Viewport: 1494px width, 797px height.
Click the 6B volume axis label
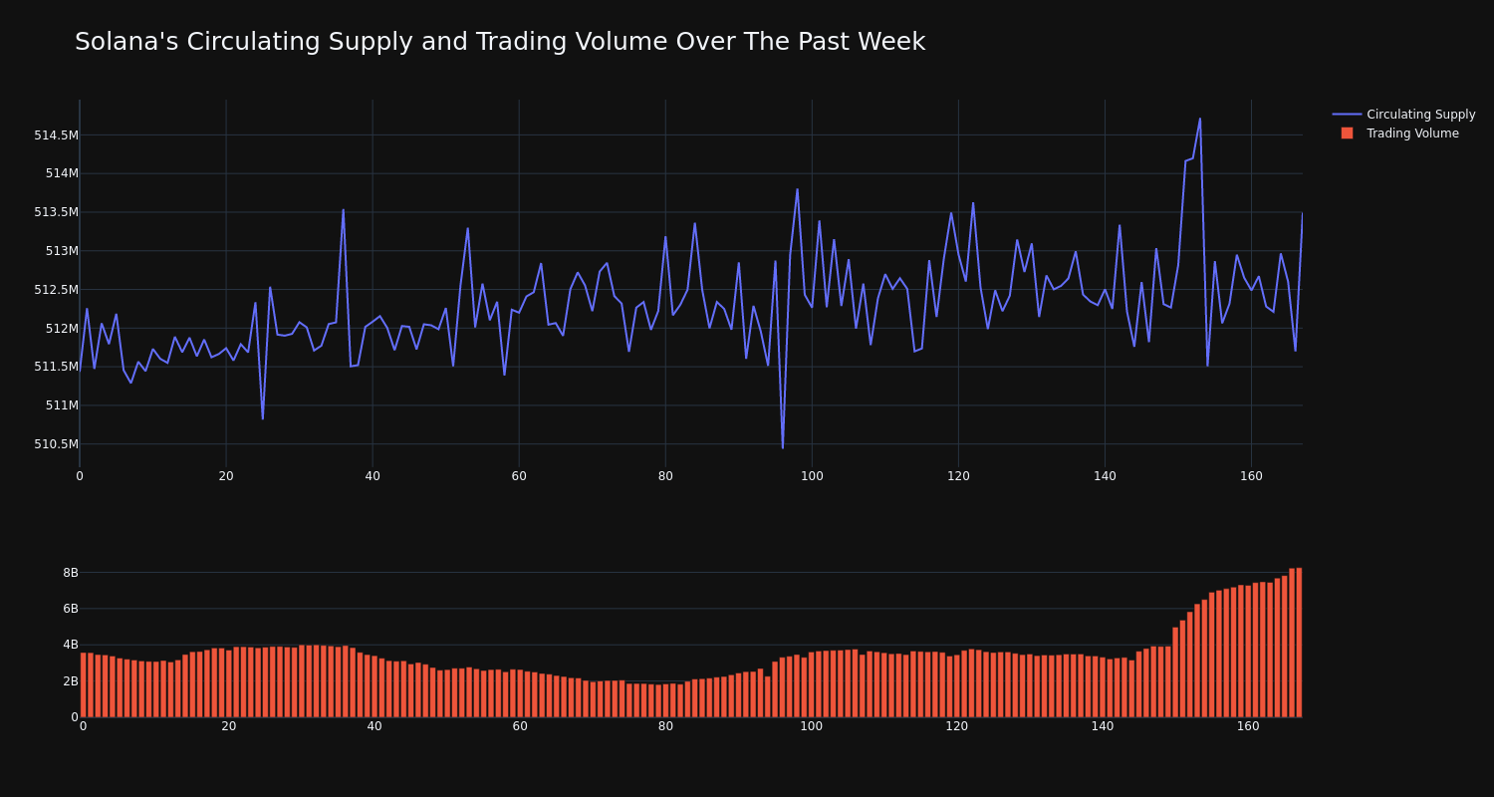[x=71, y=609]
